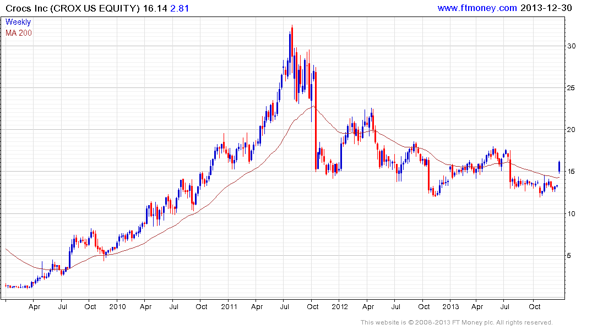Click the y-axis label 30
The height and width of the screenshot is (330, 592).
click(x=571, y=46)
